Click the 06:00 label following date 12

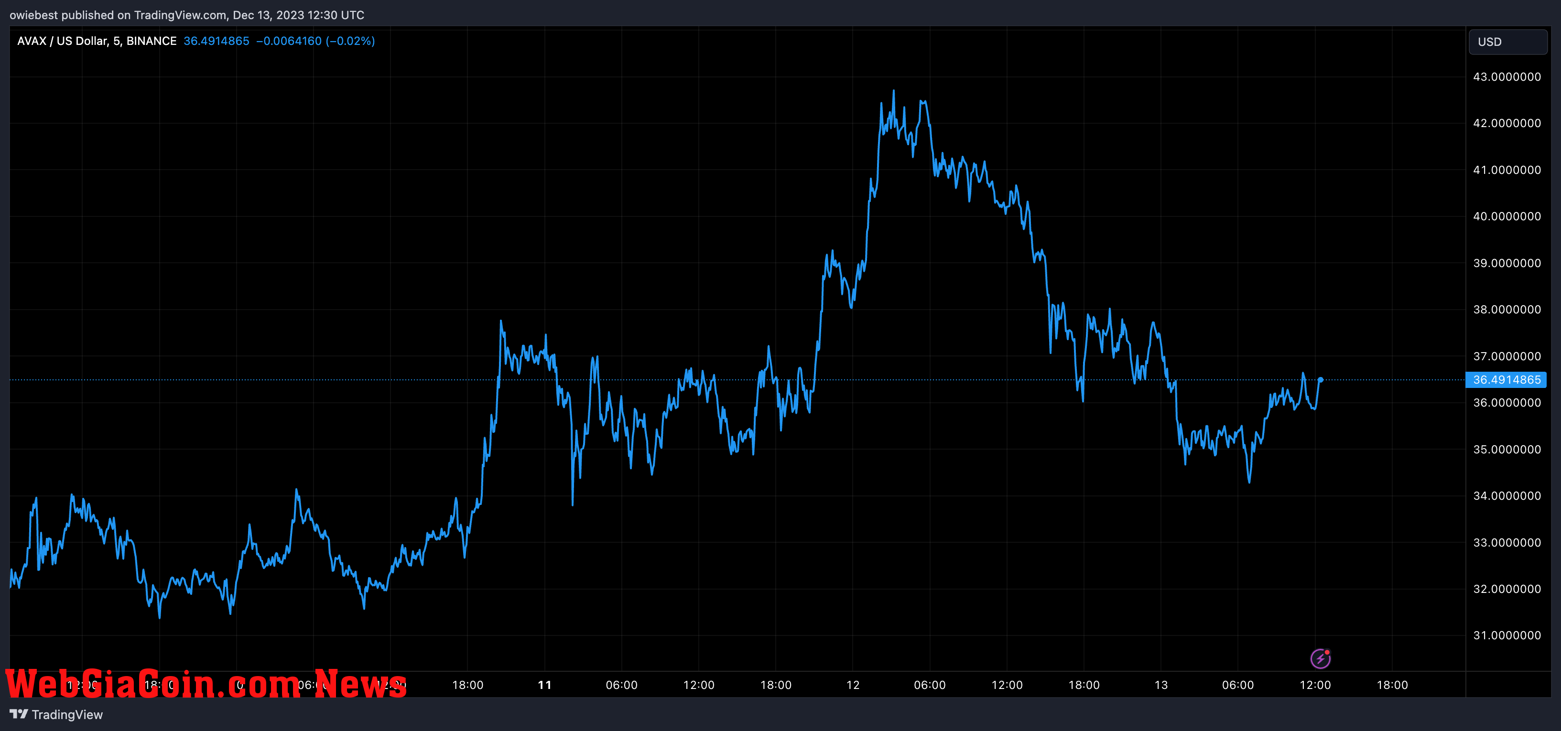(x=930, y=685)
